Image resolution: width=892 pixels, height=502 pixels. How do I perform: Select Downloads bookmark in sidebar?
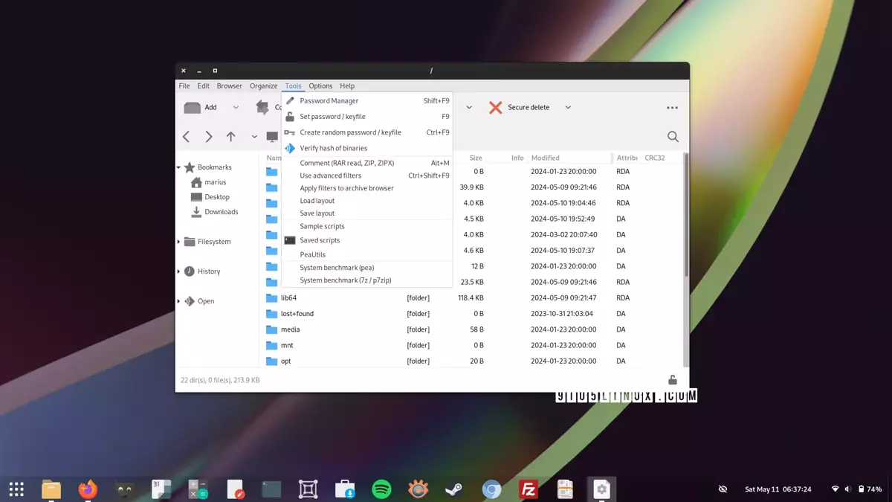(x=215, y=212)
